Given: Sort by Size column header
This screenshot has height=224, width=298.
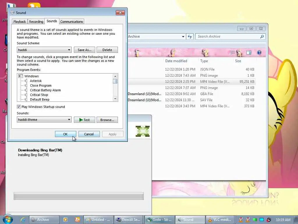Looking at the screenshot, I should tap(238, 61).
